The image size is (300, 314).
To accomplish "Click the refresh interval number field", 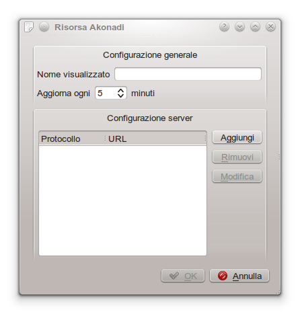I will tap(106, 93).
